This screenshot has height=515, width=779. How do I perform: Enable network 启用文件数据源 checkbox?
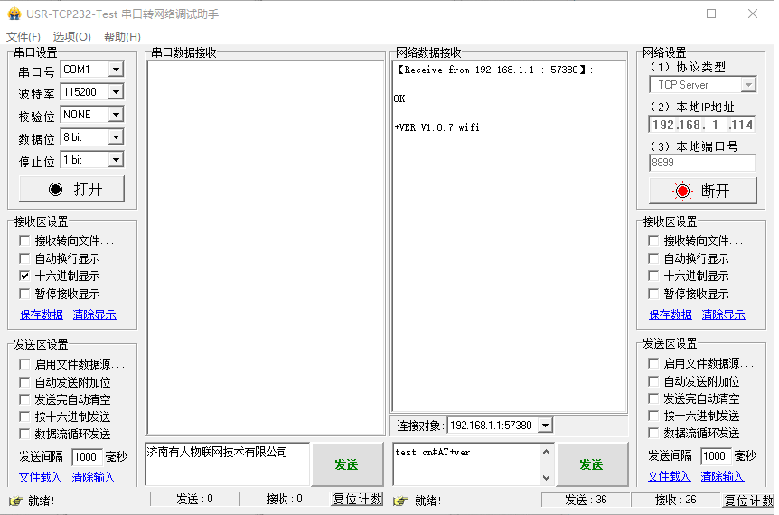[653, 363]
